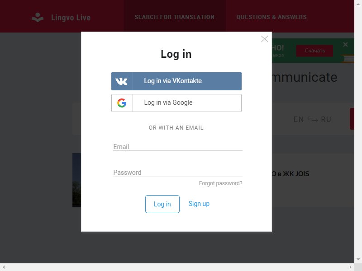Viewport: 362px width, 271px height.
Task: Click the scroll down arrow
Action: [x=358, y=259]
